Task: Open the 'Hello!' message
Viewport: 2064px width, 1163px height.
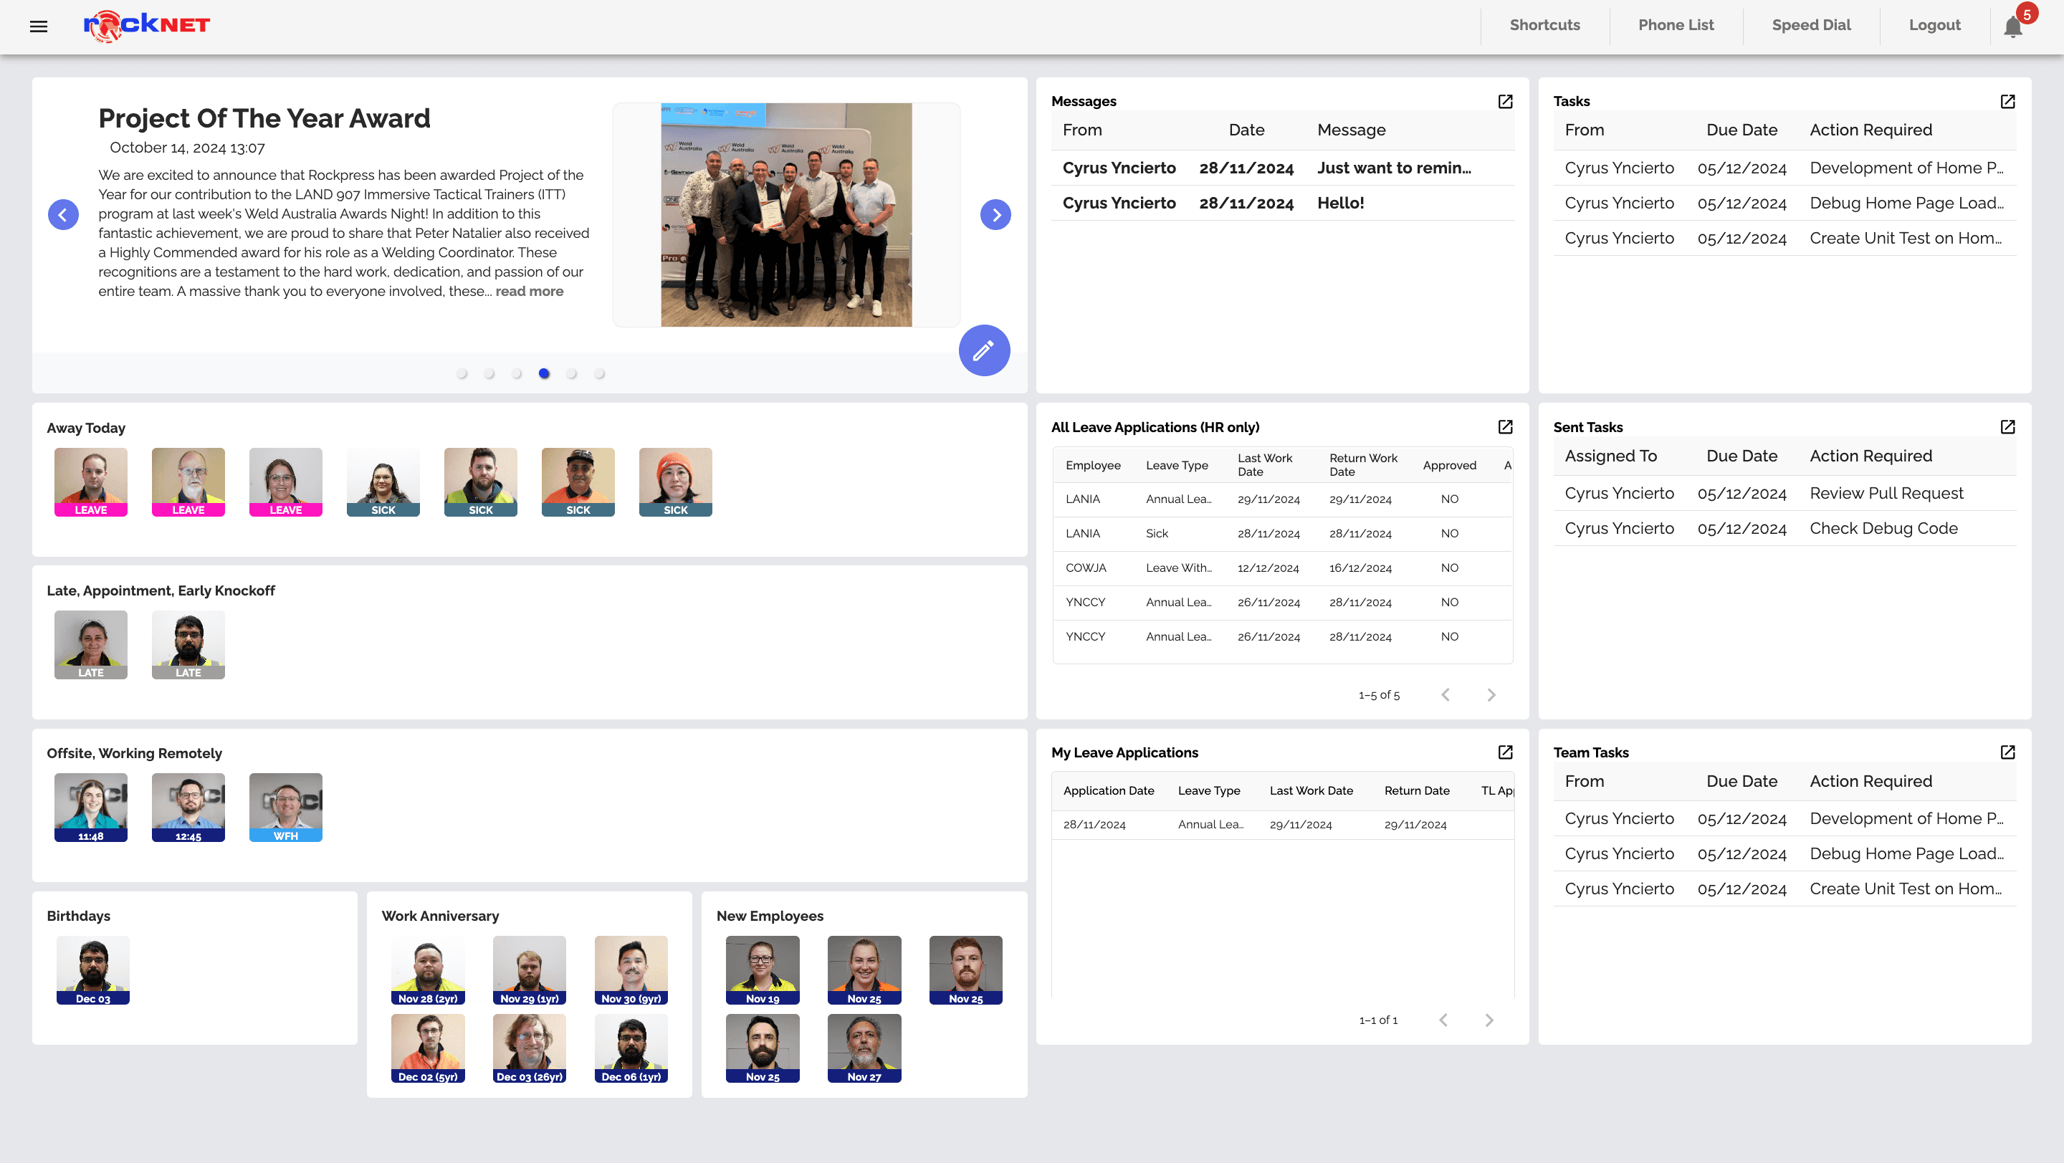Action: click(1282, 204)
